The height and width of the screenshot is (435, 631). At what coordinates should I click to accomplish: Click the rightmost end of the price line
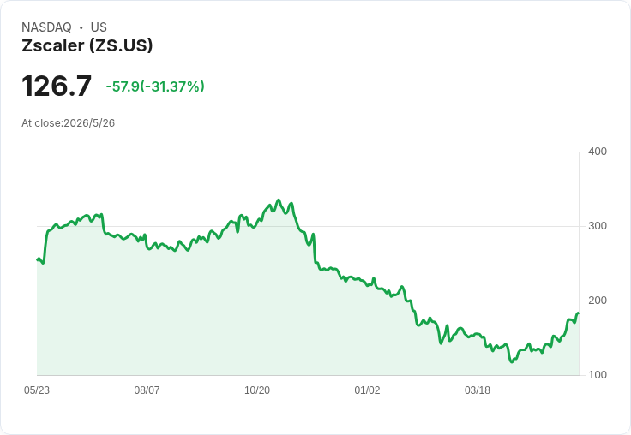coord(579,313)
